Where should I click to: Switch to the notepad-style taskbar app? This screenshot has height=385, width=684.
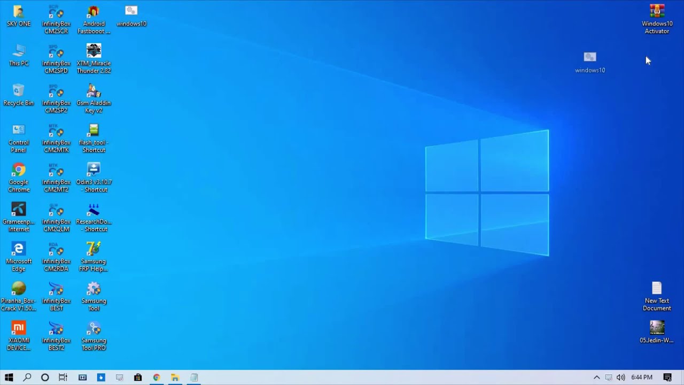[194, 378]
